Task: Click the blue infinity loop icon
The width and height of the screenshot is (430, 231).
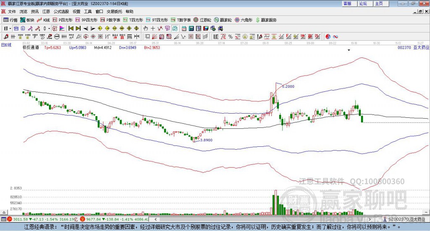Action: click(x=335, y=36)
